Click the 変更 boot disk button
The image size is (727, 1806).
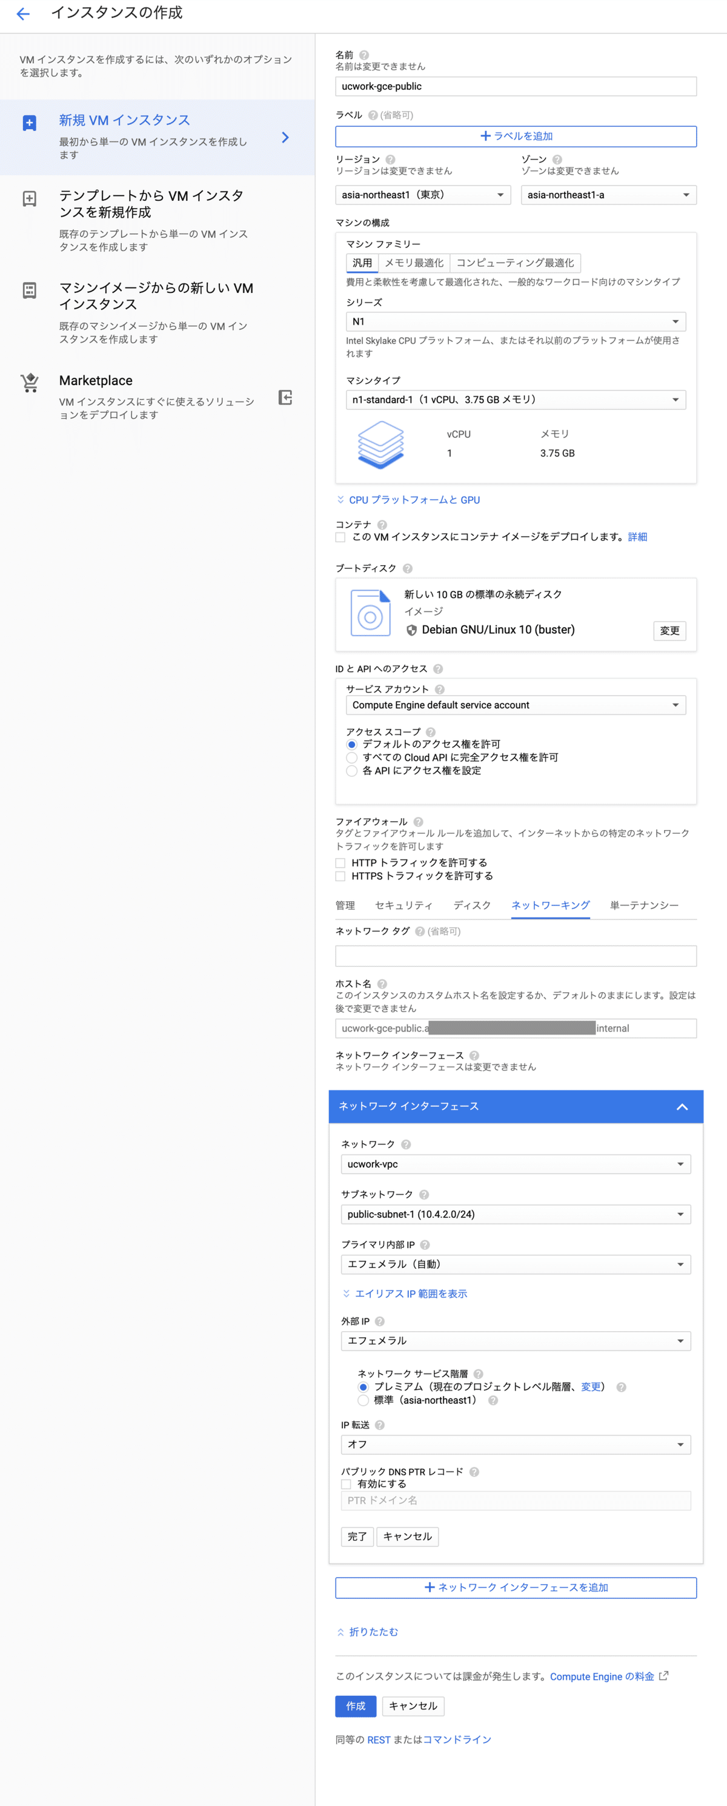[669, 631]
